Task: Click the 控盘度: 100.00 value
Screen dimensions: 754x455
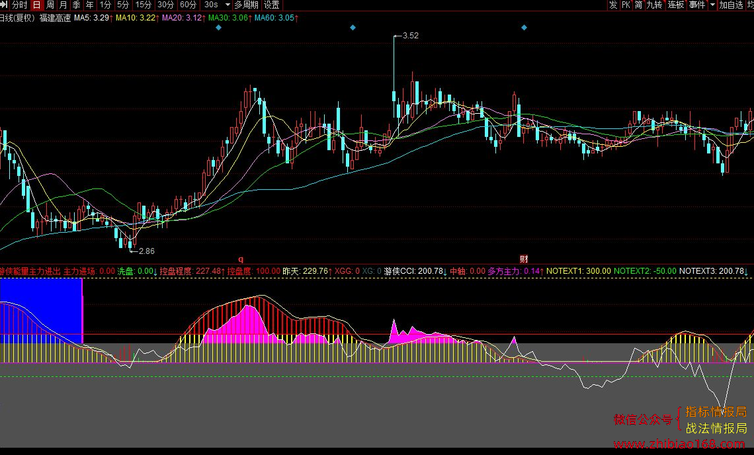Action: [x=254, y=271]
